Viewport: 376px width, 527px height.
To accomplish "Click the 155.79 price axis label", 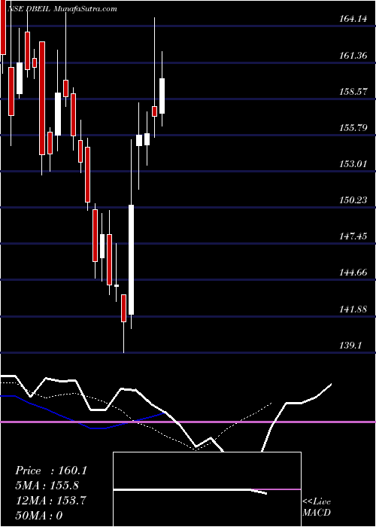I will [x=353, y=128].
